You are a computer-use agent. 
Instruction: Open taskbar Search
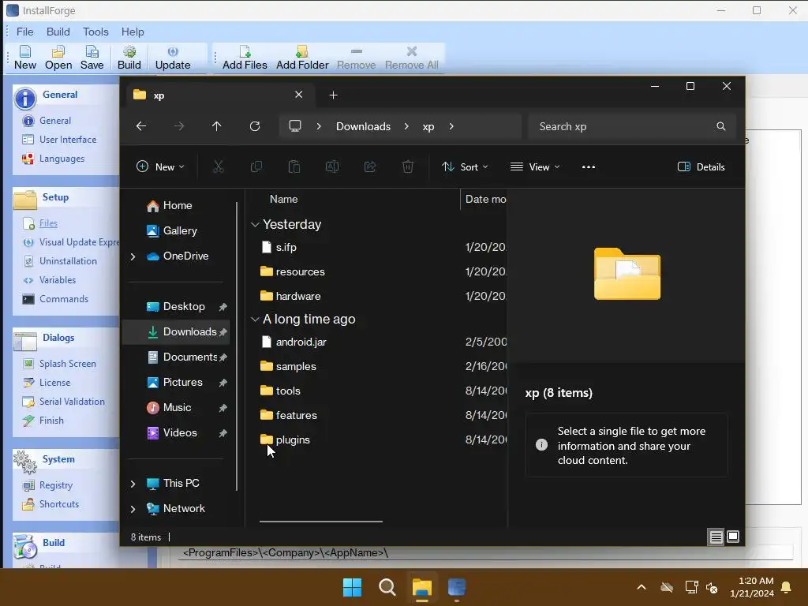(x=387, y=587)
